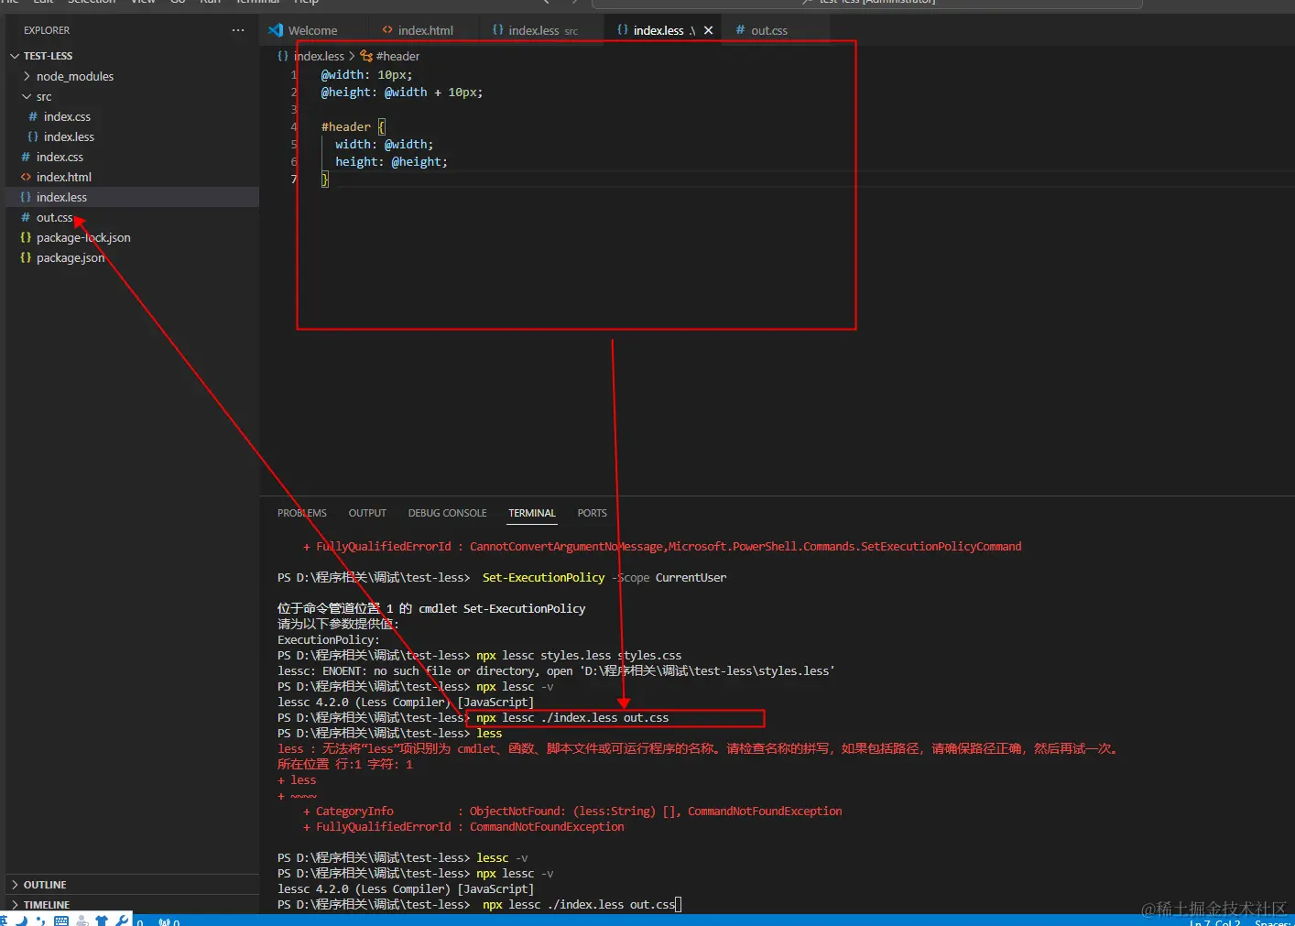Open the IME soft keyboard icon
Viewport: 1295px width, 926px height.
61,921
